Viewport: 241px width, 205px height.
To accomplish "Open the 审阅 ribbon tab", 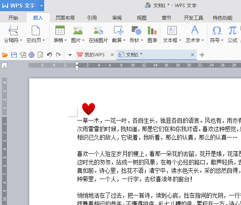I will [117, 18].
